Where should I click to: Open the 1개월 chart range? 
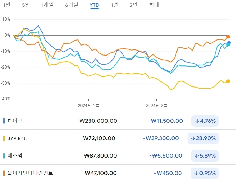47,5
